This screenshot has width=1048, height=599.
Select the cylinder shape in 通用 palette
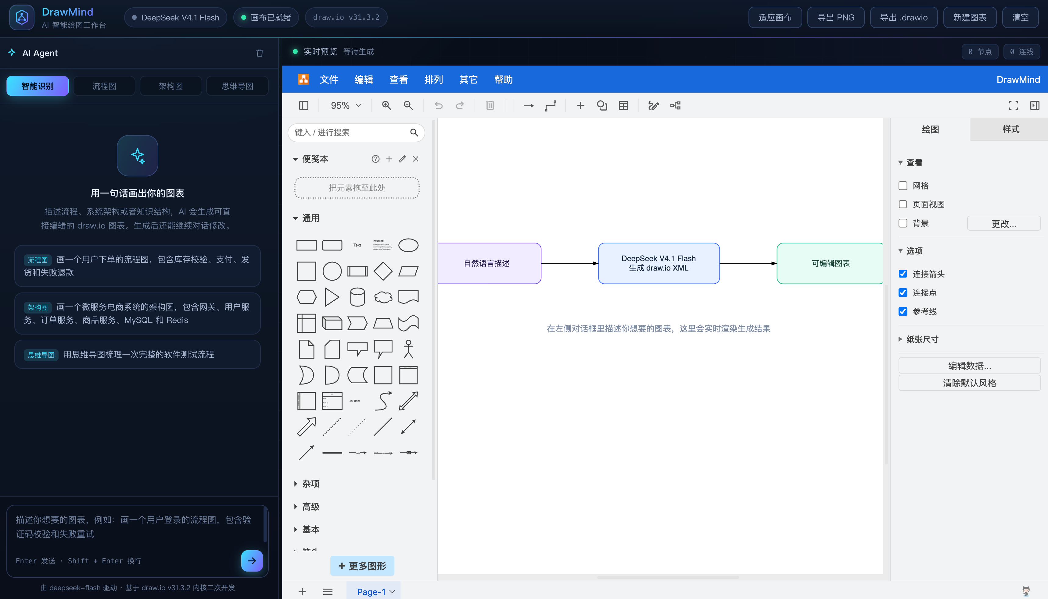[x=357, y=297]
